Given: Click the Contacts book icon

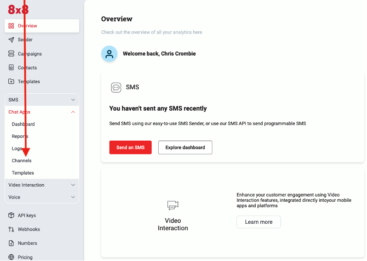Looking at the screenshot, I should [11, 68].
